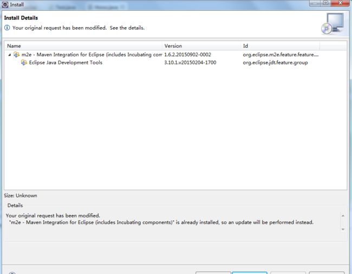This screenshot has height=274, width=352.
Task: Maximize the Install dialog window
Action: pos(325,3)
